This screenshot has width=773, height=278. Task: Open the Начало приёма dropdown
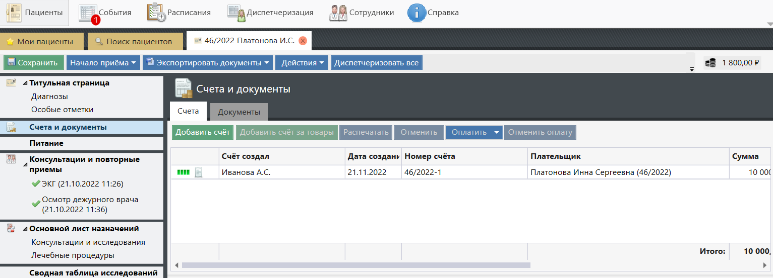click(103, 63)
